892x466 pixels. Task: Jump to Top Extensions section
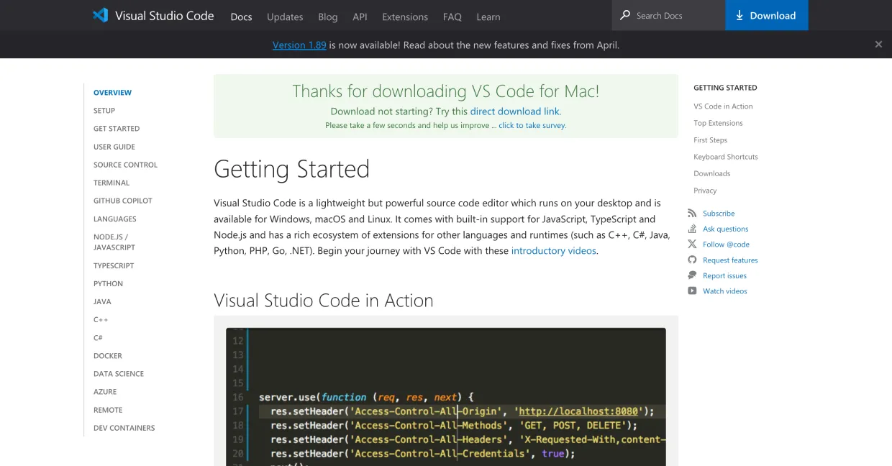point(718,123)
